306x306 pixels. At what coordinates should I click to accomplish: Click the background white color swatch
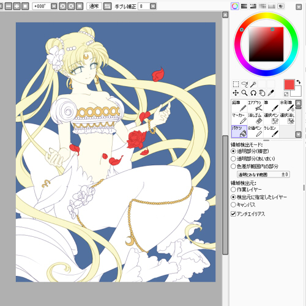point(298,93)
